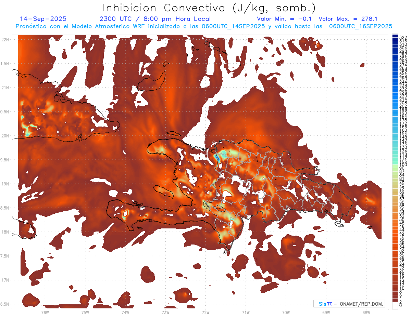Click the 72W longitude axis label
This screenshot has height=317, width=411.
coord(206,312)
